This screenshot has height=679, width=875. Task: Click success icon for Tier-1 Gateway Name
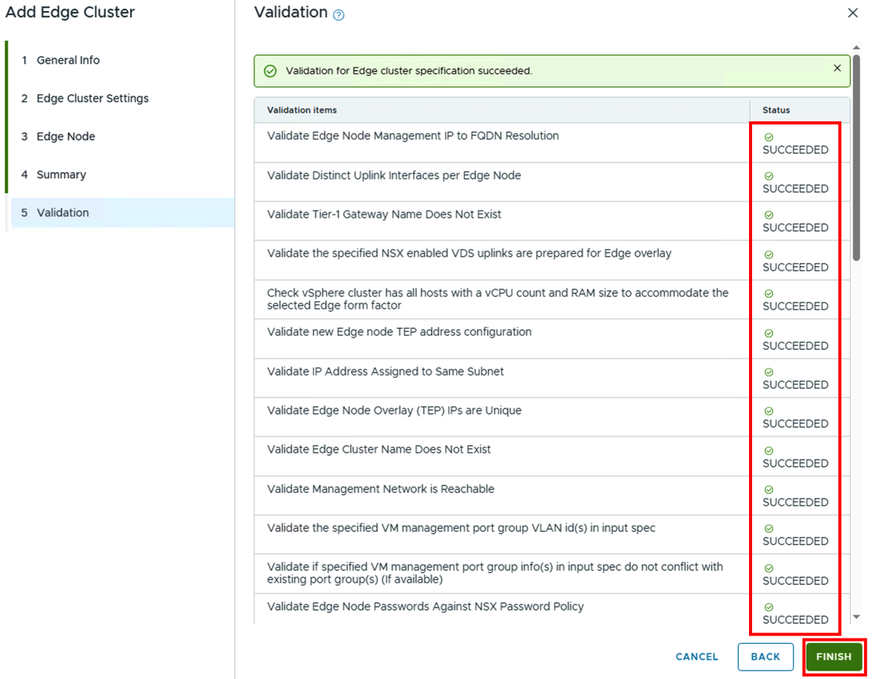tap(768, 215)
